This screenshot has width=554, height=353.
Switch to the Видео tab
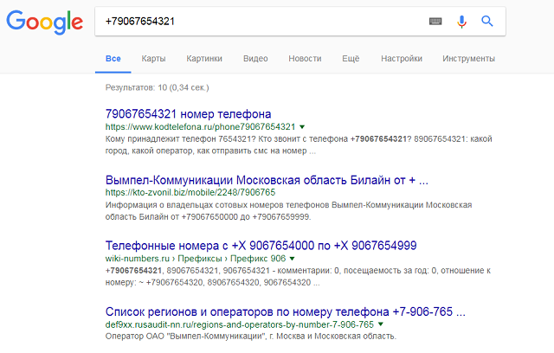click(255, 59)
